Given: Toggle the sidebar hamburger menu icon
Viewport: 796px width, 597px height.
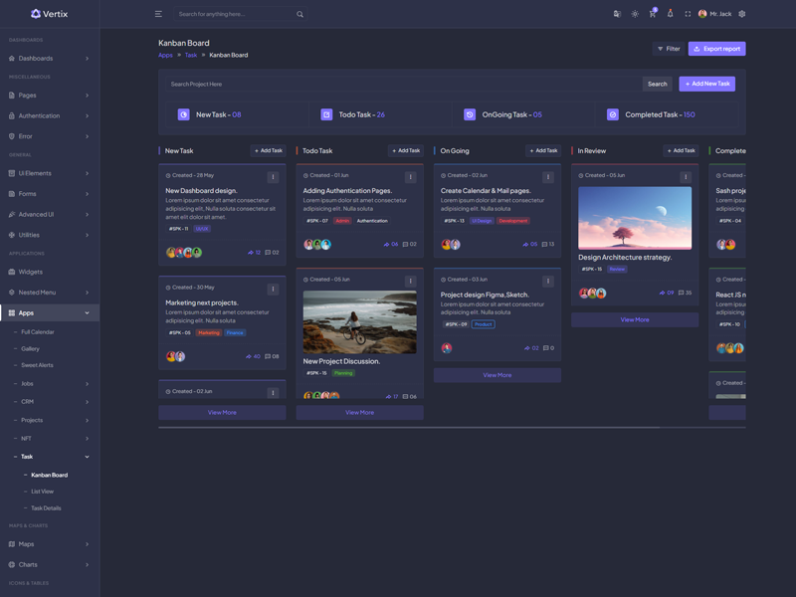Looking at the screenshot, I should 158,14.
